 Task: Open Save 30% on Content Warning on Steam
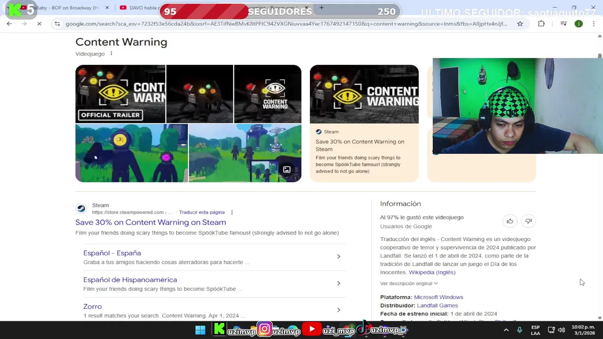pos(151,222)
